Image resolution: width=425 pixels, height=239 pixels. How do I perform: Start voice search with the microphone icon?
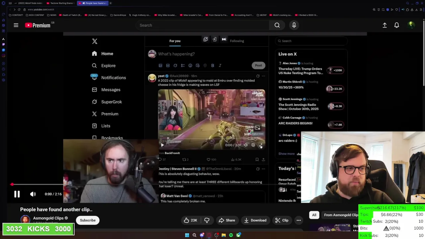(x=294, y=25)
